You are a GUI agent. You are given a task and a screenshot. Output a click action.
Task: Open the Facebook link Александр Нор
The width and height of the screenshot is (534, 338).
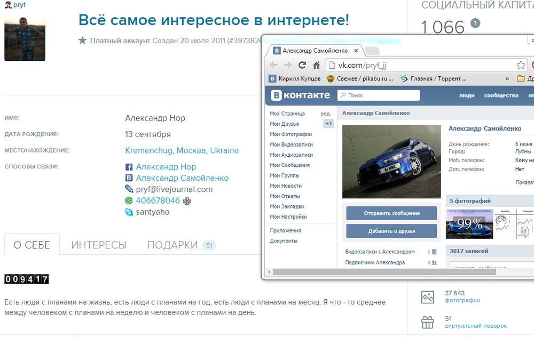pyautogui.click(x=166, y=167)
